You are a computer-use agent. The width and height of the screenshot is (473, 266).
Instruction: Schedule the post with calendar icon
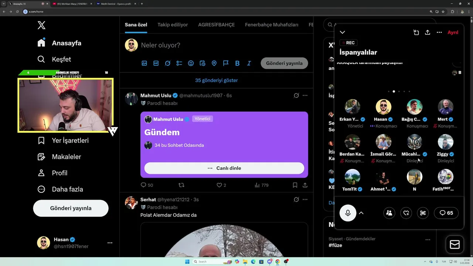point(203,63)
